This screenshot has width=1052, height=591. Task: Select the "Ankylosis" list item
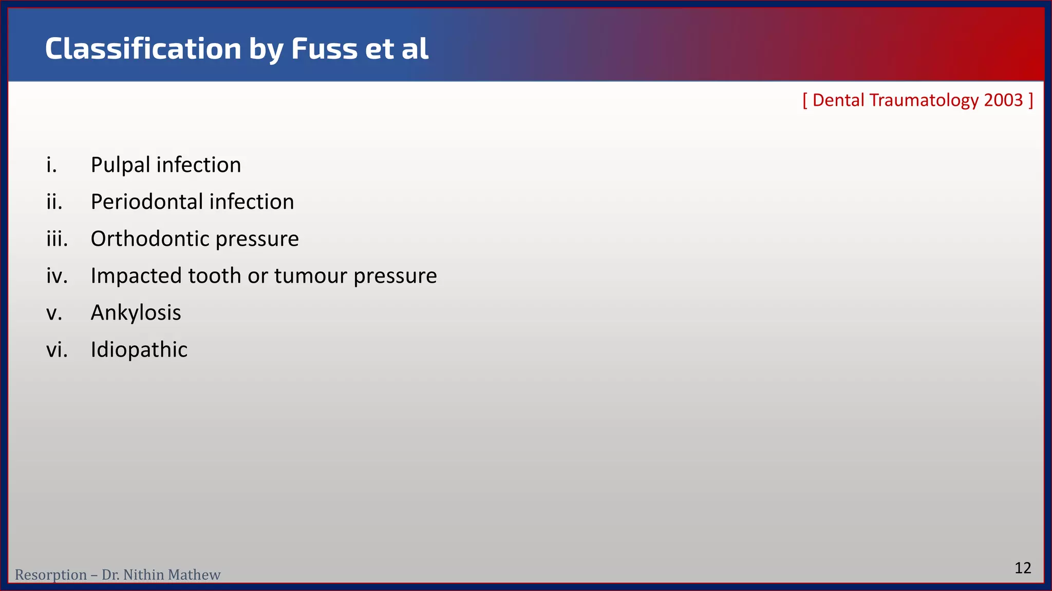136,313
